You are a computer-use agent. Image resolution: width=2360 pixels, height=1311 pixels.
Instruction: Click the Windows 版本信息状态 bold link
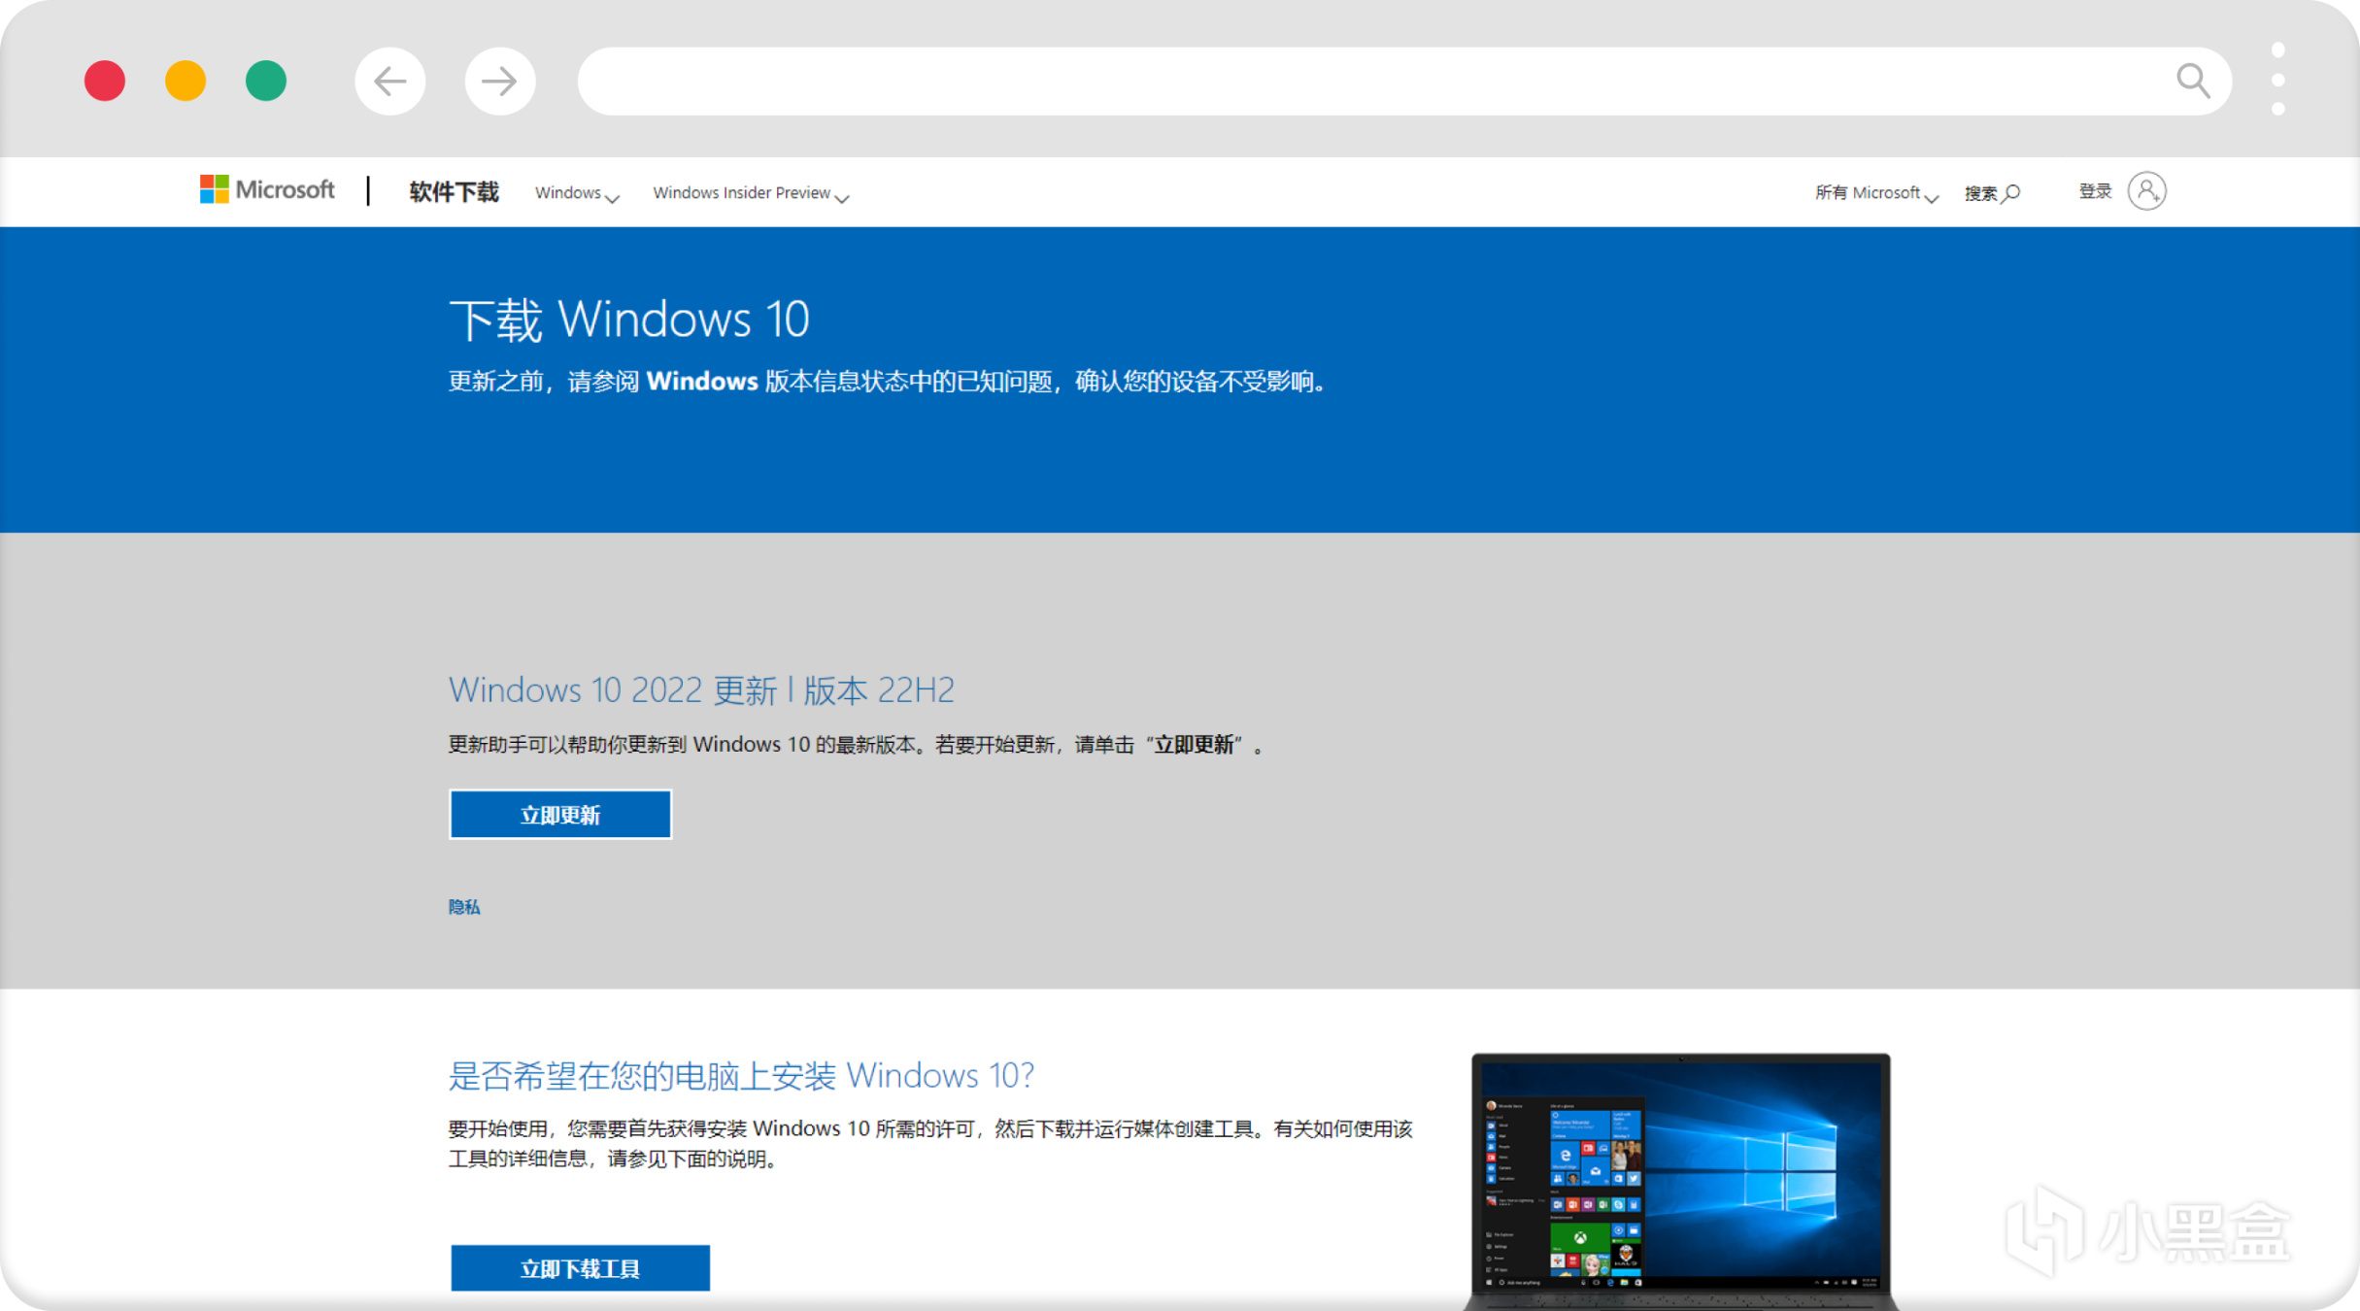pyautogui.click(x=702, y=382)
